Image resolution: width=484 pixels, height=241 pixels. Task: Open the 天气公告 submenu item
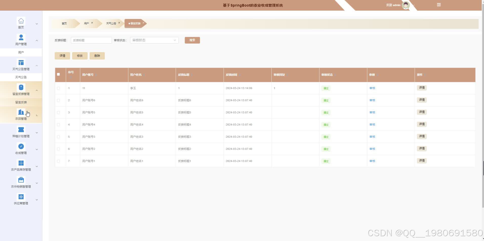click(x=21, y=77)
